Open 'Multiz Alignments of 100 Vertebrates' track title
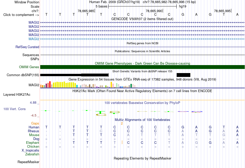The width and height of the screenshot is (245, 168). click(142, 120)
